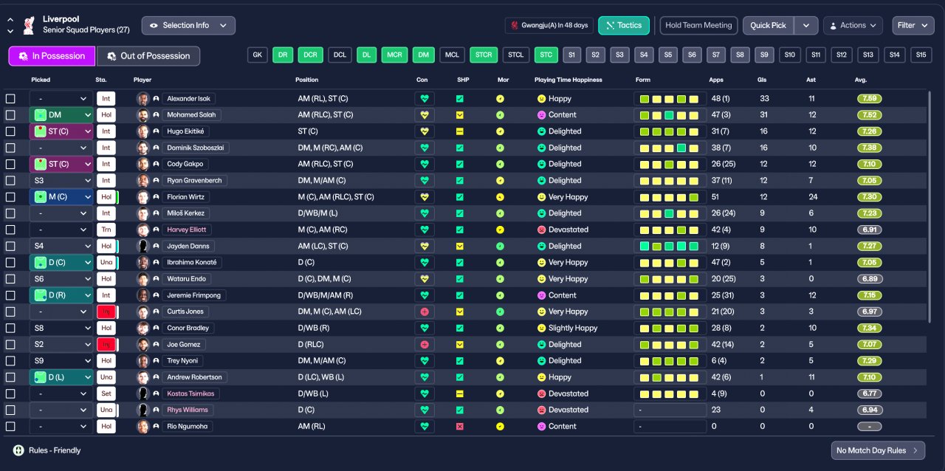Sort by Playing Time Happiness column header

pos(568,80)
